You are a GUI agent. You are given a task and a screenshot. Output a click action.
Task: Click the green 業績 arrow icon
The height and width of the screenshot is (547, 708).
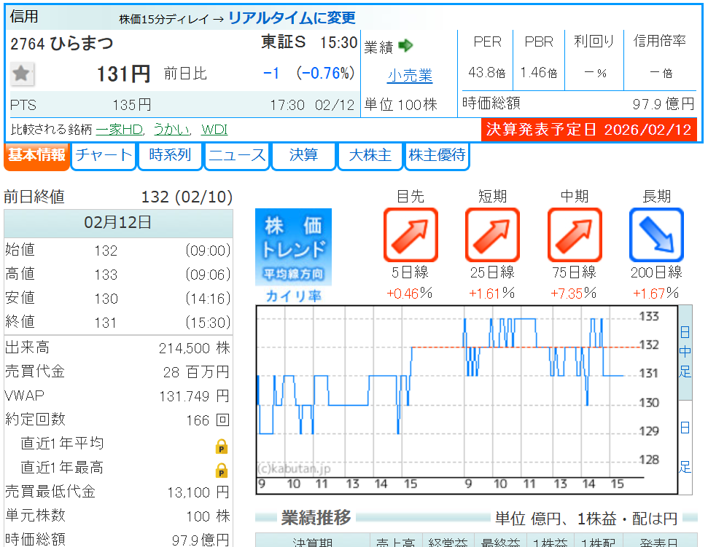pos(405,45)
